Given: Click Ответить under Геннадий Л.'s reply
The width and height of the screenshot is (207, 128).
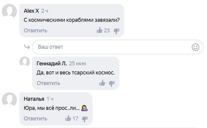Looking at the screenshot, I should [48, 83].
